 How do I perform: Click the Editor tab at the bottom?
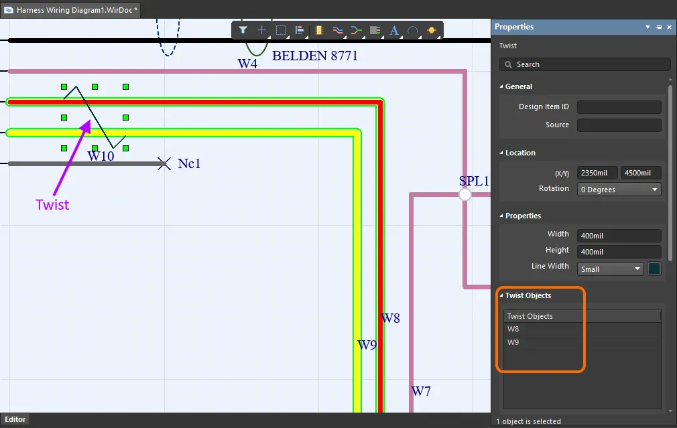click(x=15, y=419)
